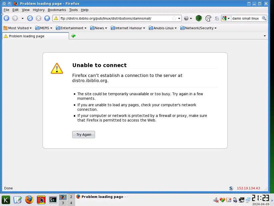Open the Network/Security bookmarks folder

[198, 28]
